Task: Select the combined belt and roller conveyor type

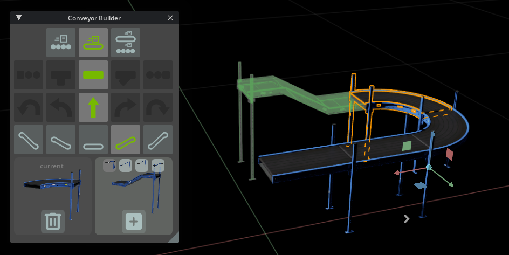Action: [x=126, y=43]
